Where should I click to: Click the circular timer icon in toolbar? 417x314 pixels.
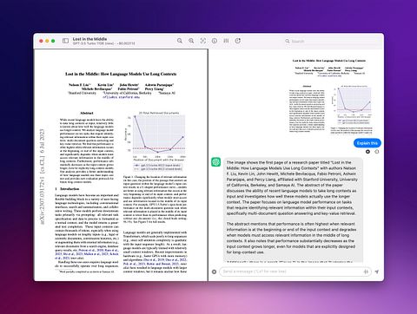point(238,41)
